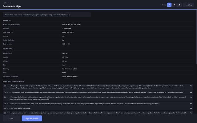197x123 pixels.
Task: Click the County value Park
Action: coord(63,36)
